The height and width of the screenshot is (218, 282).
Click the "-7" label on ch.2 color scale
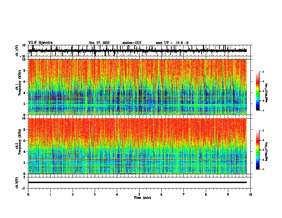click(263, 170)
